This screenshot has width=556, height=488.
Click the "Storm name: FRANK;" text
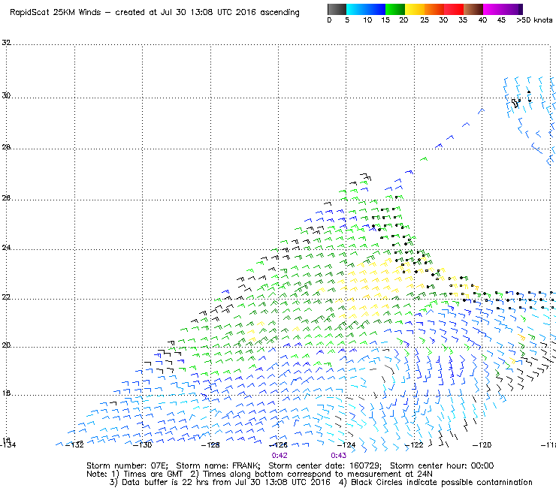coord(218,465)
